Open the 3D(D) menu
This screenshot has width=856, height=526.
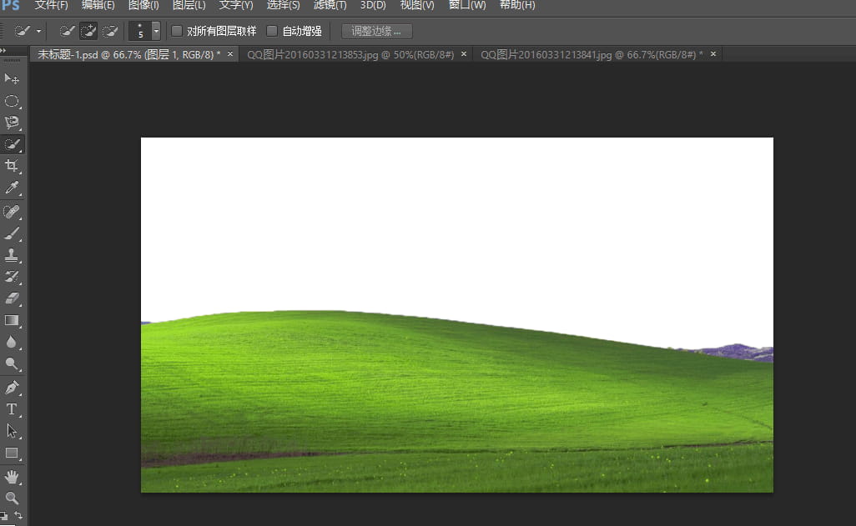(x=373, y=6)
